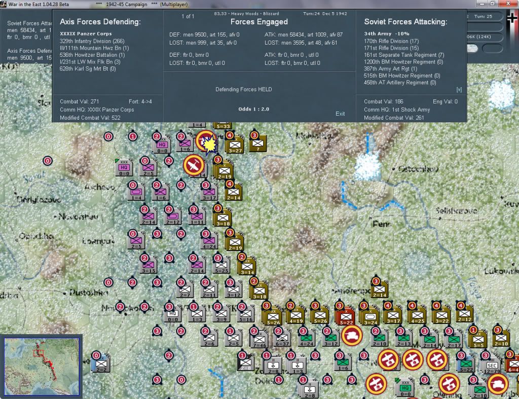Select the gray 2=7 infantry counter
The image size is (519, 399).
[184, 289]
